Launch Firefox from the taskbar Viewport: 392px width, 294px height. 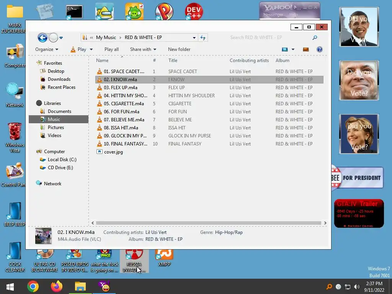point(57,286)
